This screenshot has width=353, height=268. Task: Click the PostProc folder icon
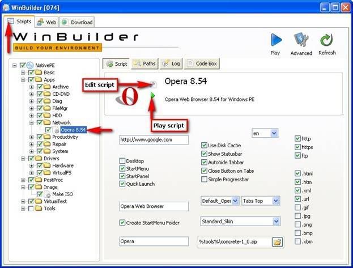pos(39,180)
